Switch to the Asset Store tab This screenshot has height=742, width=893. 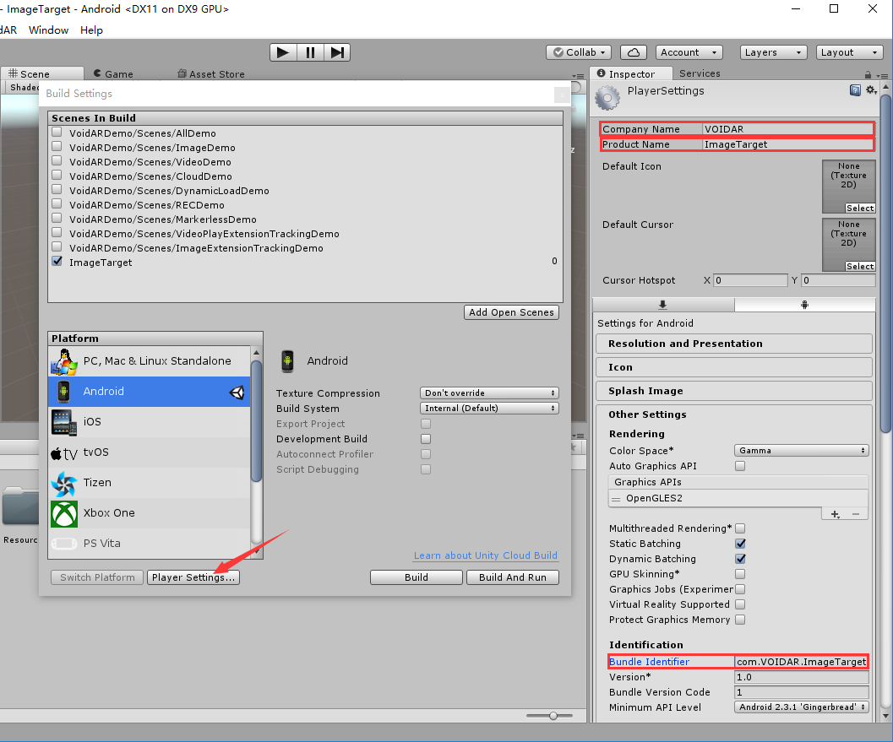tap(210, 74)
